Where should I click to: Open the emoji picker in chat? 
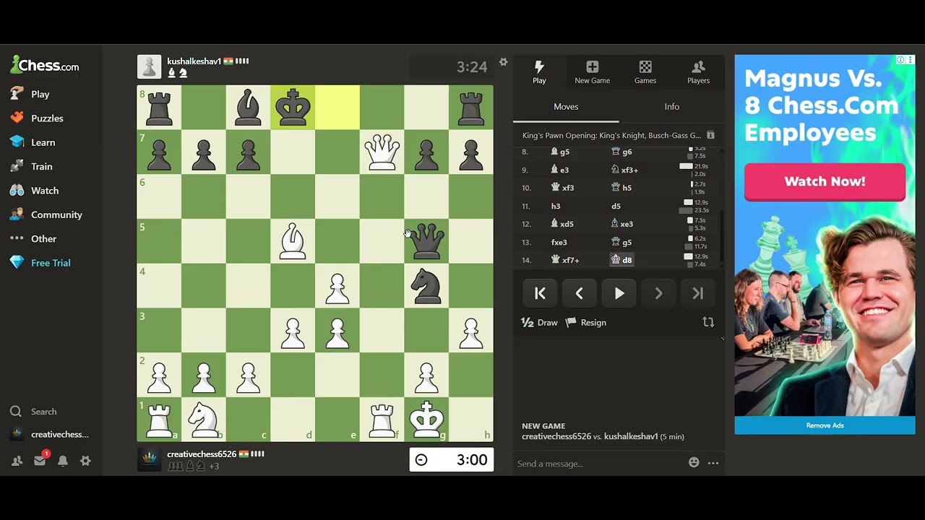(694, 463)
